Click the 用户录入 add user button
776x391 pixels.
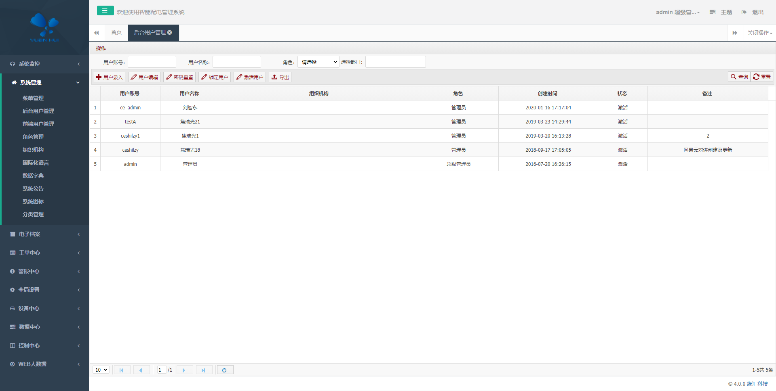109,77
